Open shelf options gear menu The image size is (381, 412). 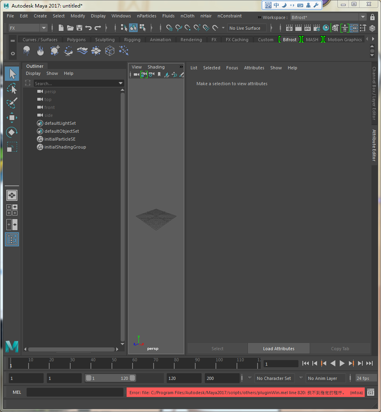click(x=13, y=53)
